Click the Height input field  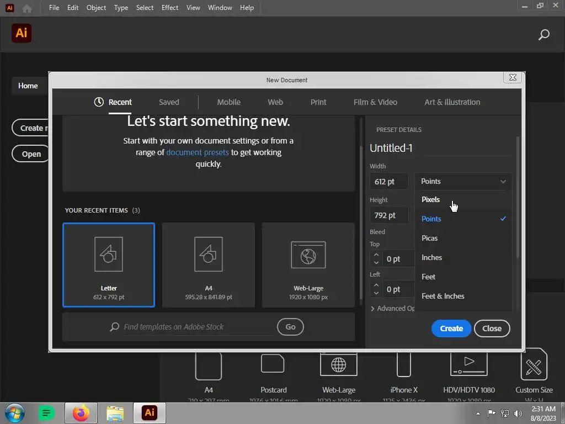click(x=389, y=215)
